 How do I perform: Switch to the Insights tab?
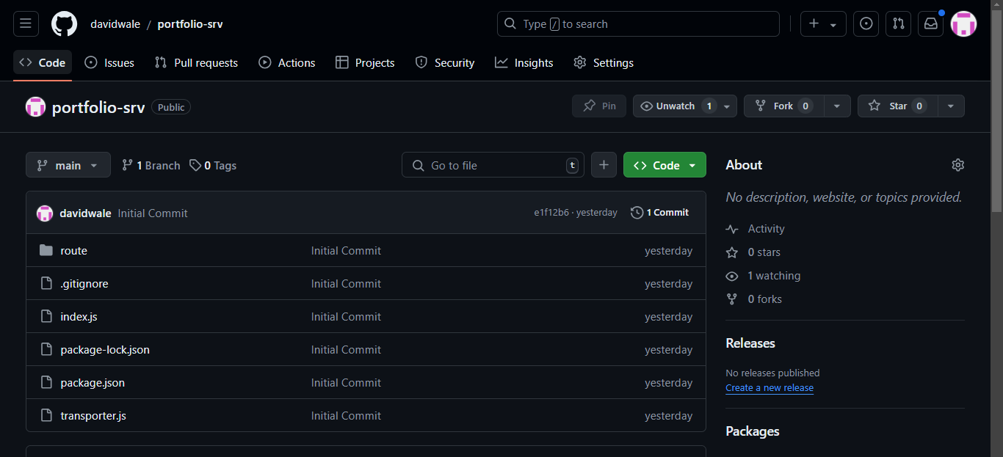pyautogui.click(x=524, y=63)
